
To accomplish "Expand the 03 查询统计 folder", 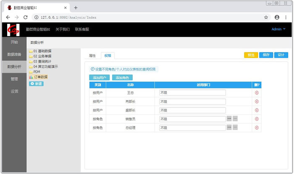I will [x=42, y=61].
